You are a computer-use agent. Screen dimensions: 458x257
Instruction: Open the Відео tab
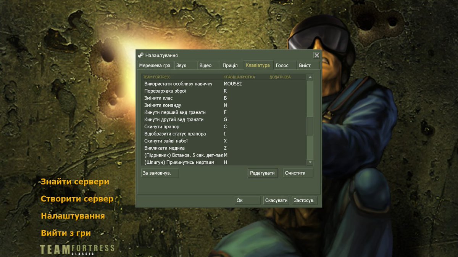[209, 65]
